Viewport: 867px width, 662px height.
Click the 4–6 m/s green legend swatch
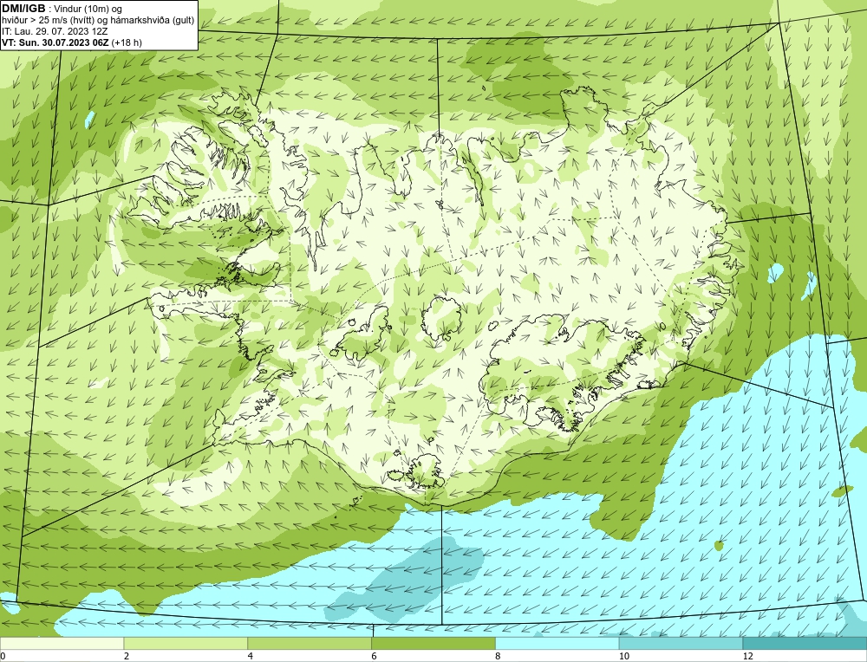point(310,643)
